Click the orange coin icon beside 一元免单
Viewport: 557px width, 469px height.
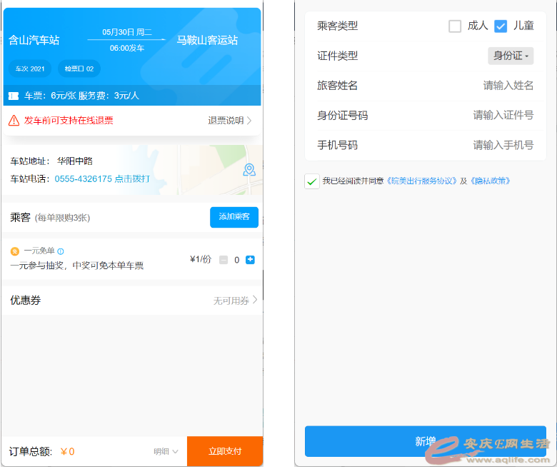15,251
